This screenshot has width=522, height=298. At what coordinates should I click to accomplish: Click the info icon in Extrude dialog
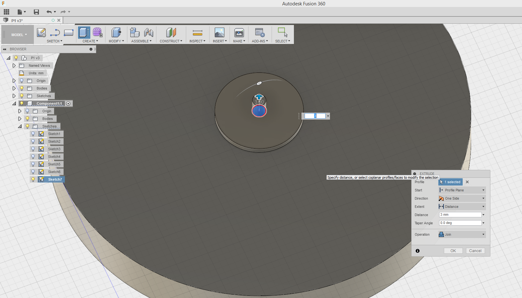418,251
